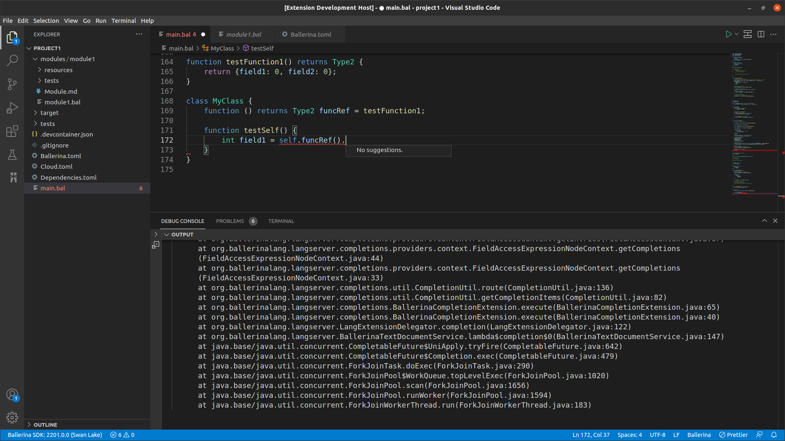
Task: Click the Split Editor Right icon
Action: point(760,35)
